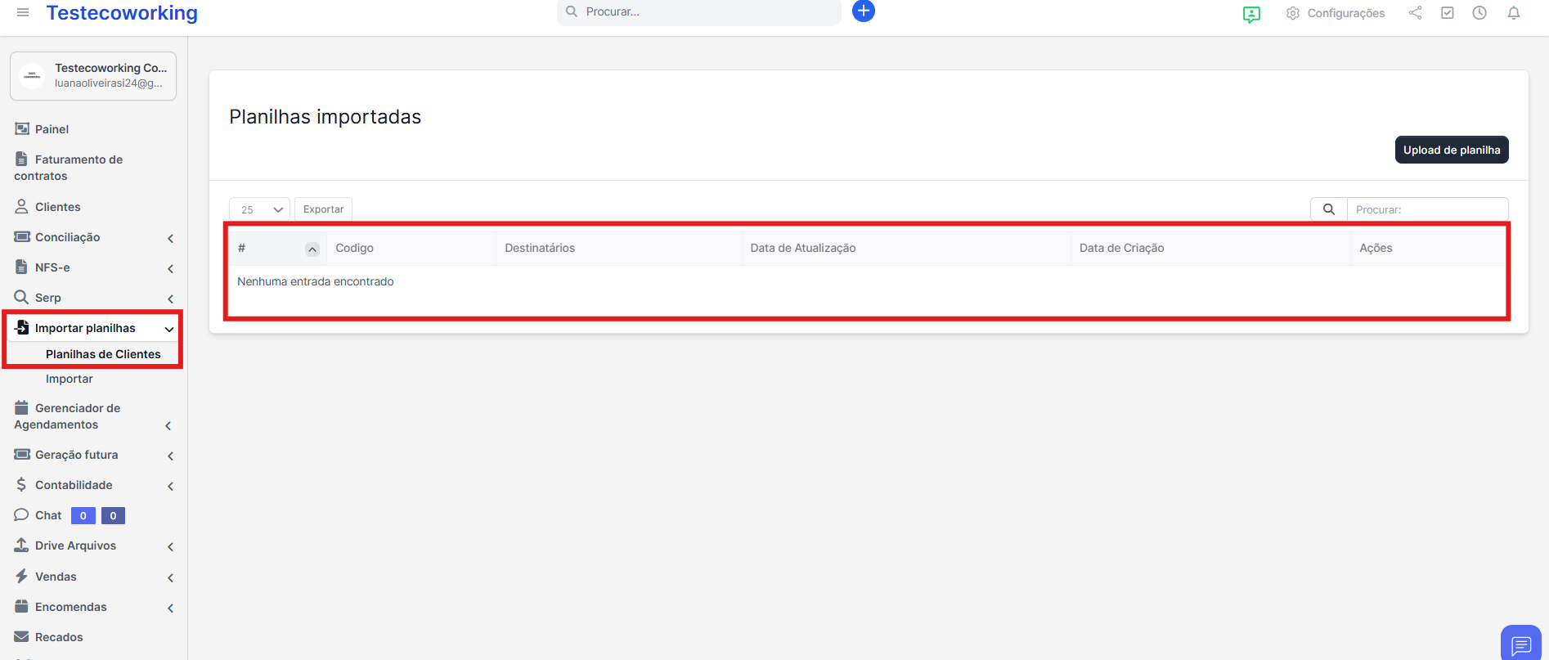The height and width of the screenshot is (660, 1549).
Task: Open the tasks checkmark icon
Action: pos(1447,13)
